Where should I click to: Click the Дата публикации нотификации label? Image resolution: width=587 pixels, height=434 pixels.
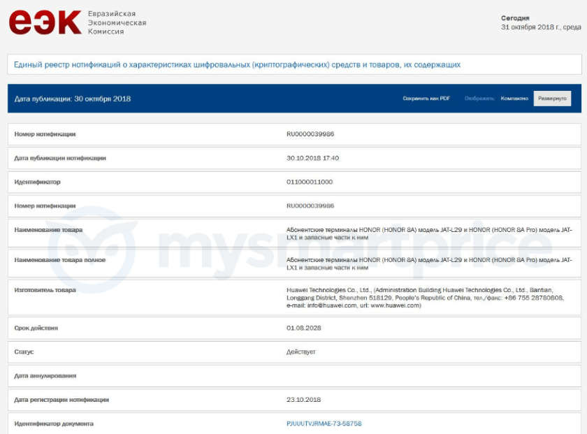60,158
